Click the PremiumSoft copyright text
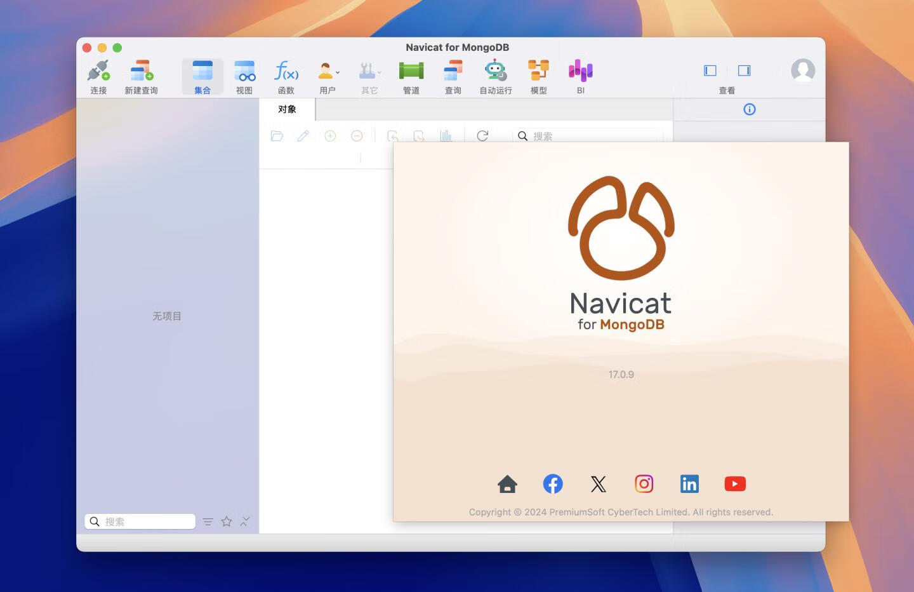The height and width of the screenshot is (592, 914). tap(621, 512)
